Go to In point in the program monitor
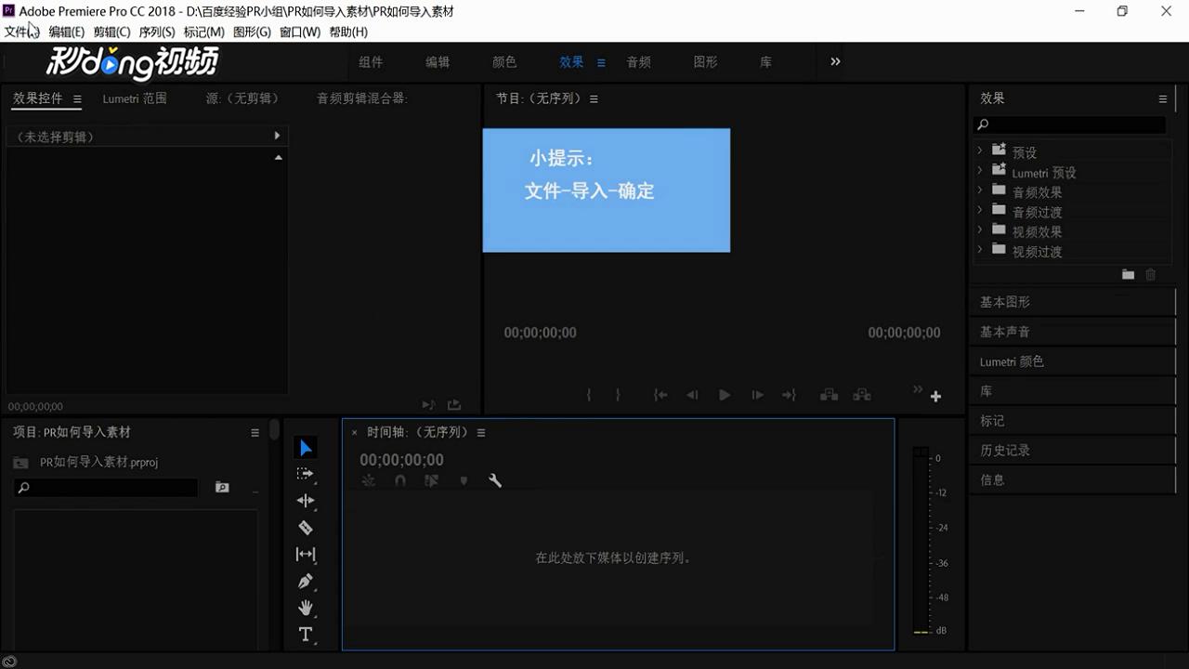Image resolution: width=1189 pixels, height=669 pixels. [660, 395]
